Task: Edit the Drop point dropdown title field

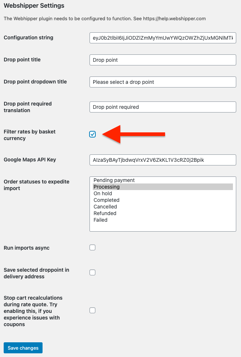Action: (x=163, y=82)
